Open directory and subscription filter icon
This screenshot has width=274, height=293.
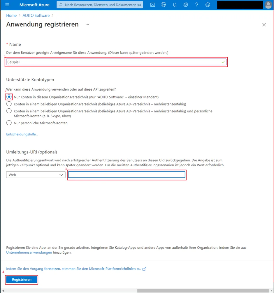pos(164,5)
